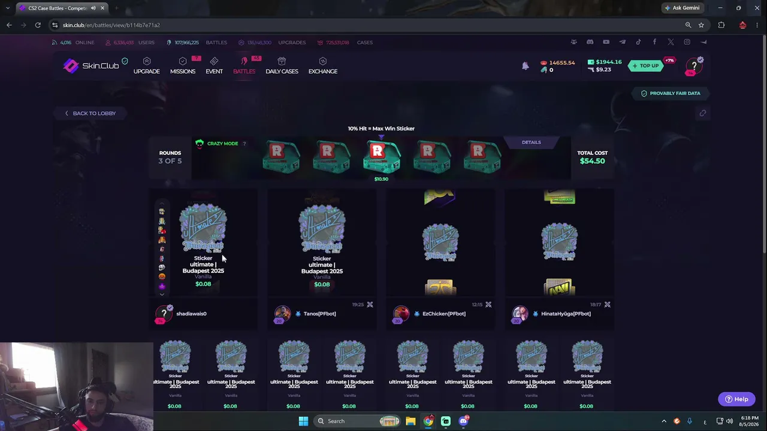Viewport: 767px width, 431px height.
Task: Click the zoom magnifier in the address bar
Action: tap(688, 25)
